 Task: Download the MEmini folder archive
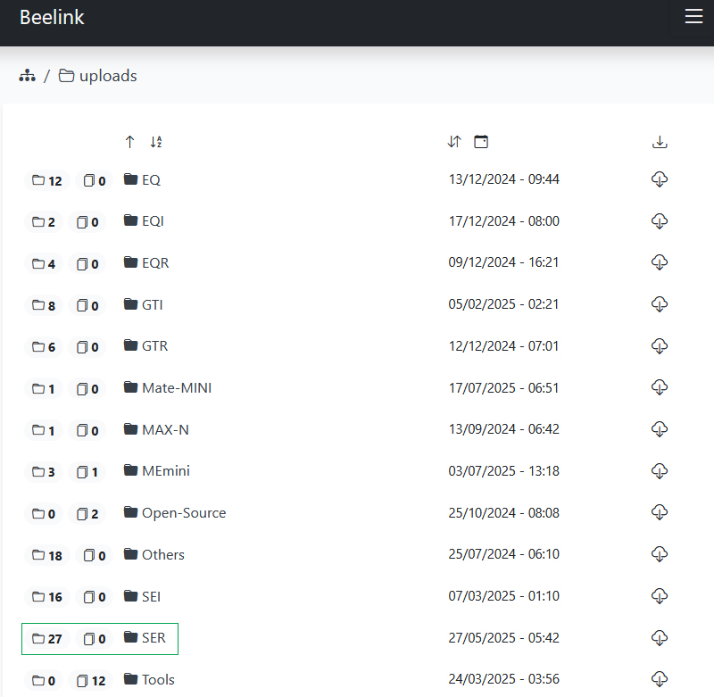[660, 470]
